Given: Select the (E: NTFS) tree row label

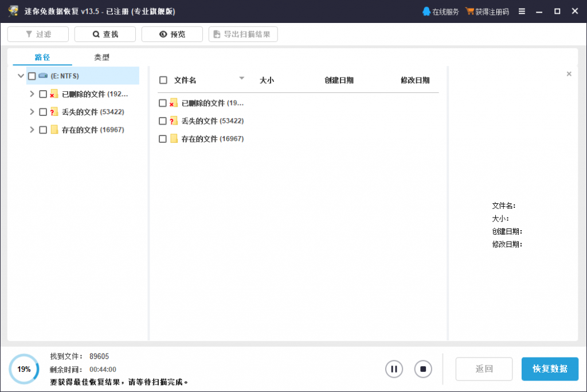Looking at the screenshot, I should [65, 76].
